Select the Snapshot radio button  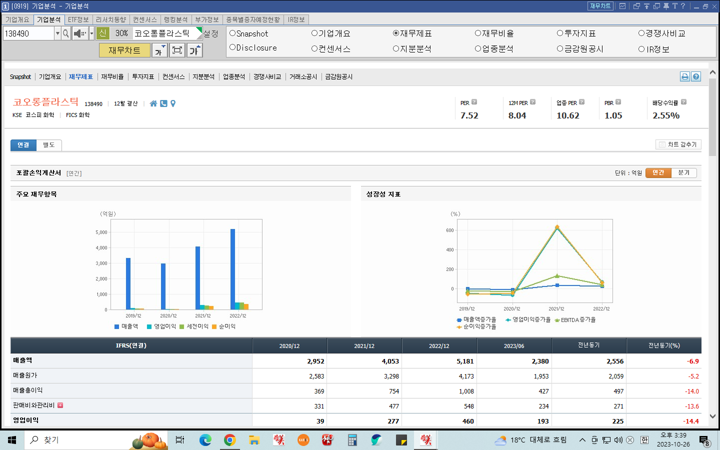pos(232,33)
